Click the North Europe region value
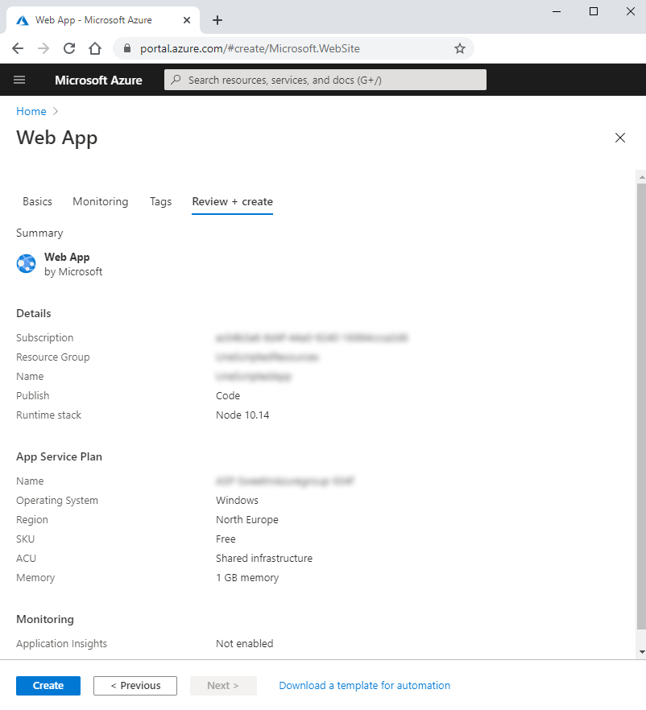This screenshot has height=710, width=646. (247, 520)
